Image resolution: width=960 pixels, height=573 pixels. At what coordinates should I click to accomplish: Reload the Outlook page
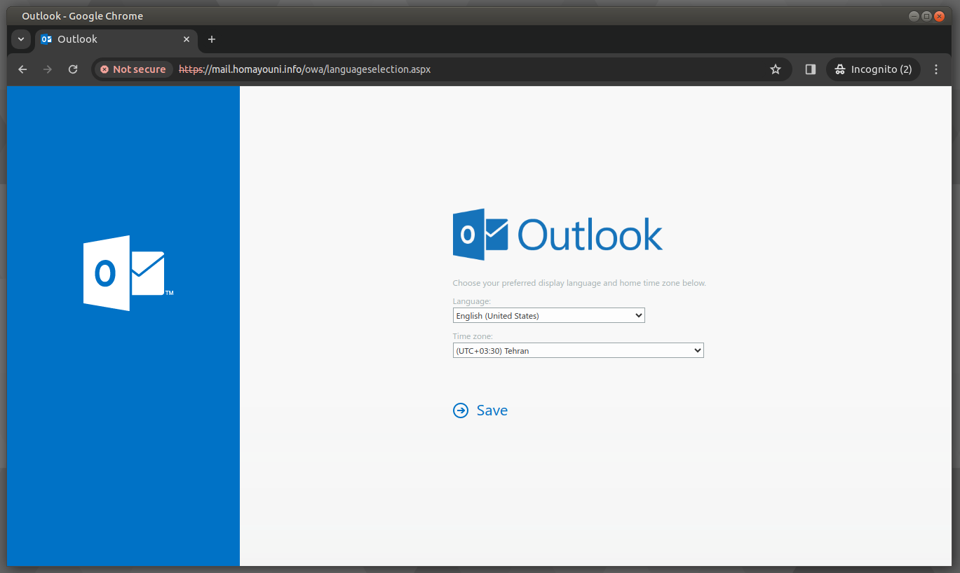tap(73, 69)
